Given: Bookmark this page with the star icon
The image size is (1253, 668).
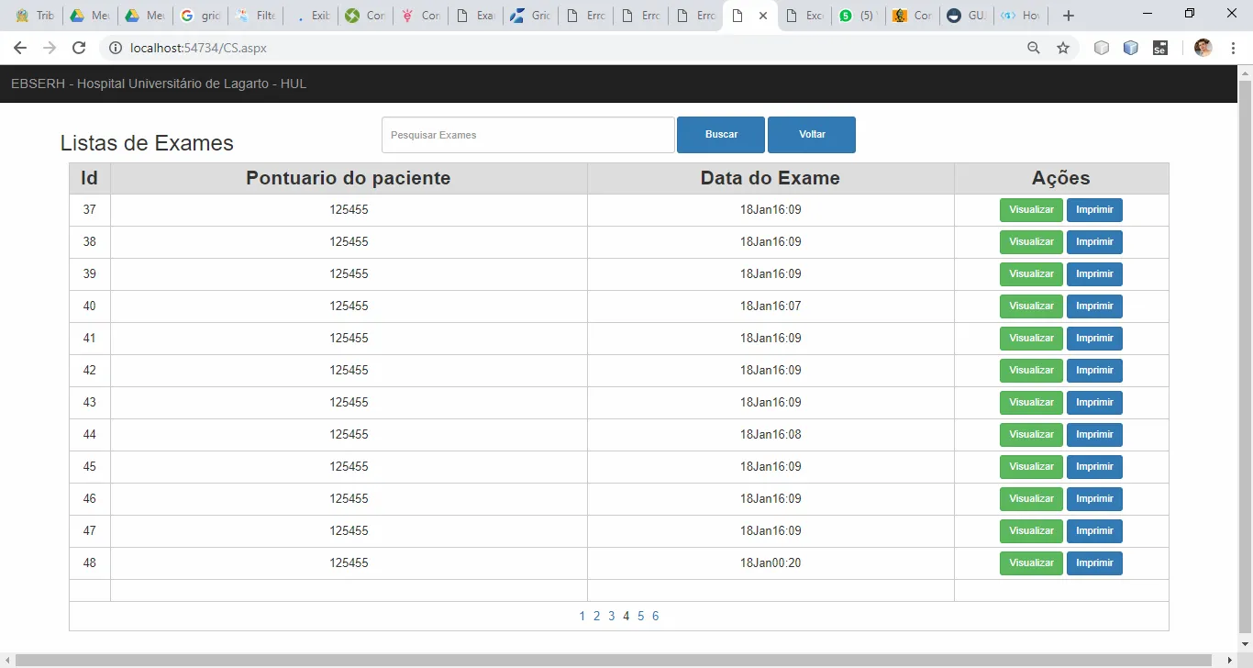Looking at the screenshot, I should click(1063, 48).
